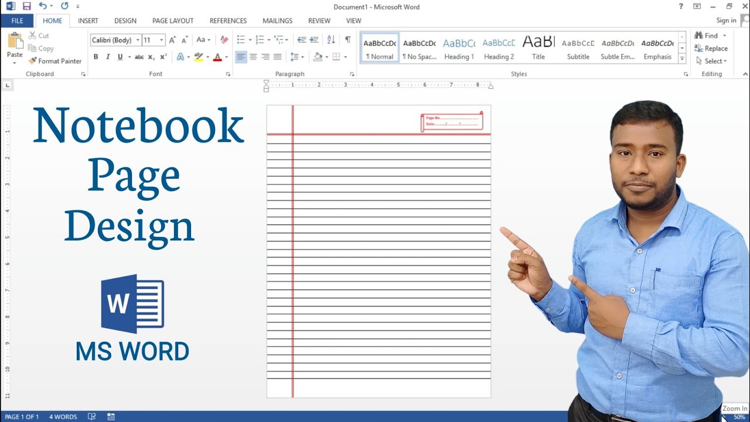Switch to the PAGE LAYOUT tab
The width and height of the screenshot is (750, 422).
[x=173, y=21]
